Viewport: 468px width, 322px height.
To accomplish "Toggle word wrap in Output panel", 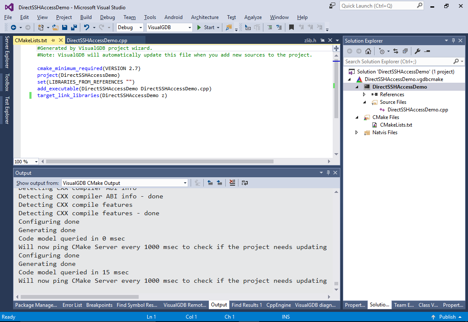I will coord(245,183).
